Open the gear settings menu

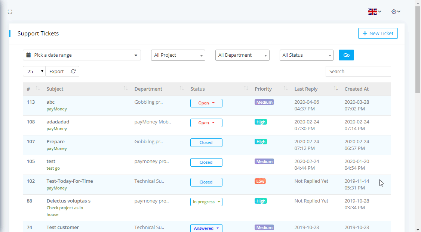[x=396, y=12]
